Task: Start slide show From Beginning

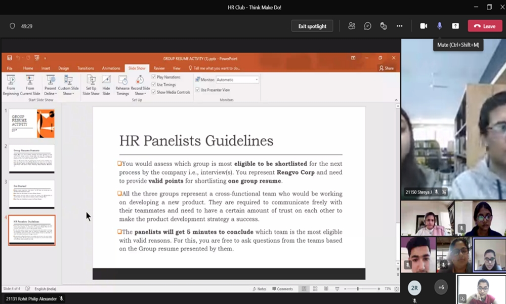Action: [11, 85]
